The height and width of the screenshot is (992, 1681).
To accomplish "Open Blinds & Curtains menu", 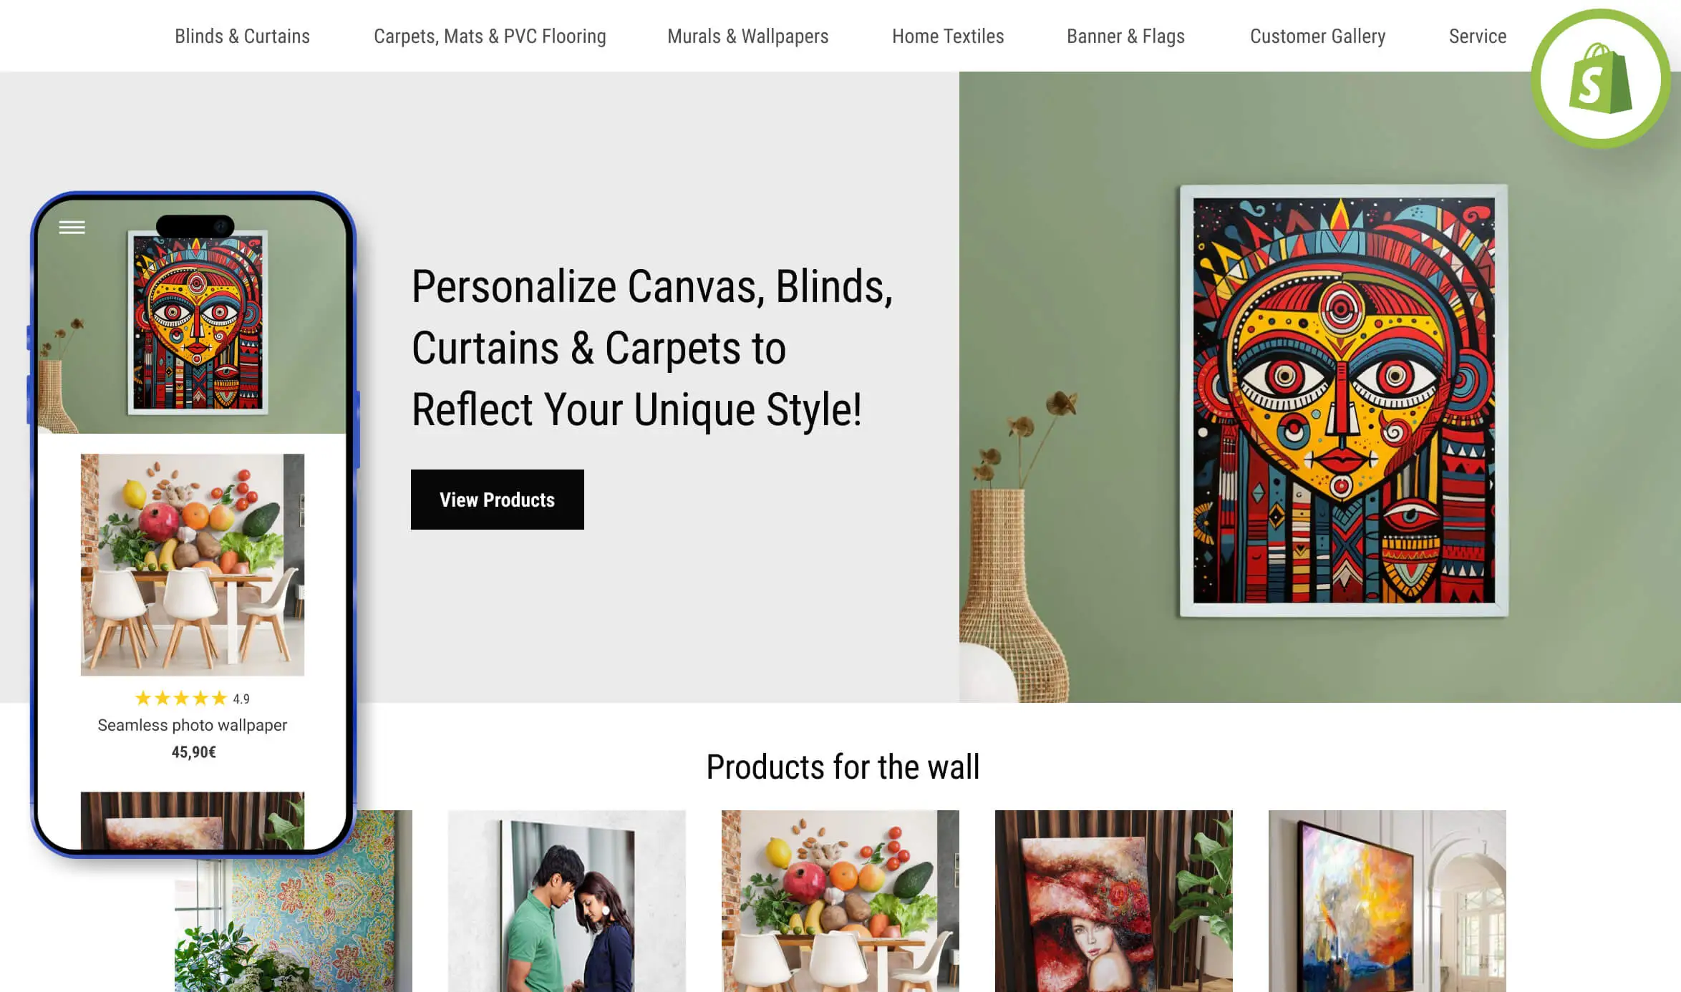I will point(242,36).
